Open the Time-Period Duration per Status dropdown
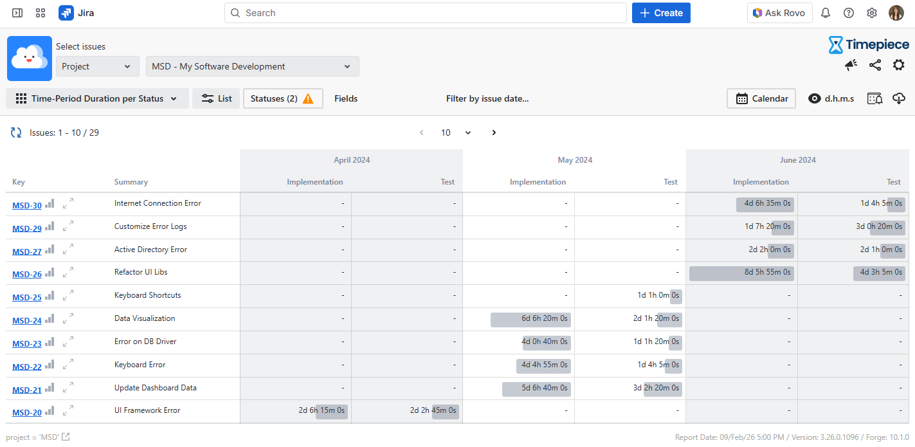915x447 pixels. tap(97, 98)
